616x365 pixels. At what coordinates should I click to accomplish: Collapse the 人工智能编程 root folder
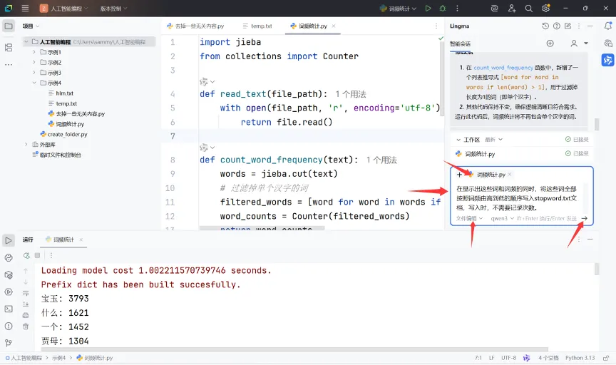26,41
